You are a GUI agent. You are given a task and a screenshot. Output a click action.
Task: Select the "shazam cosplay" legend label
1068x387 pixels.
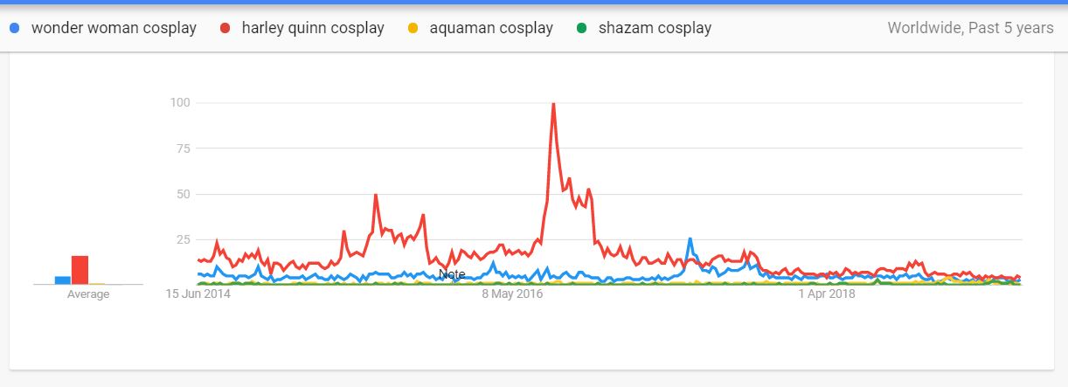[655, 28]
